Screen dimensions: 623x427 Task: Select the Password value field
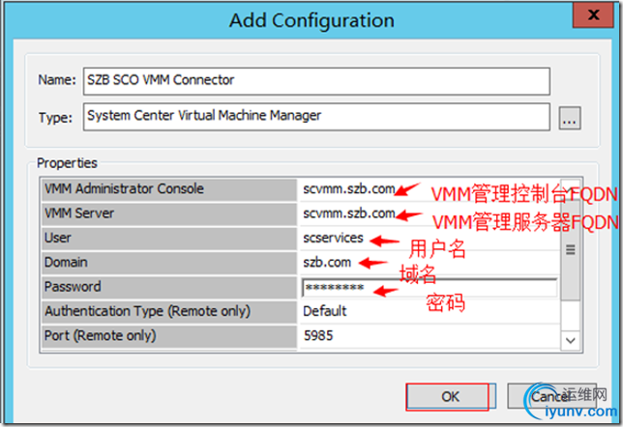[430, 287]
